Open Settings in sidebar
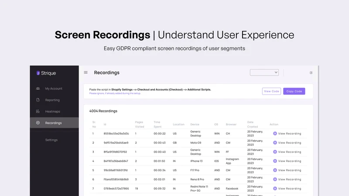Image resolution: width=349 pixels, height=196 pixels. (51, 140)
